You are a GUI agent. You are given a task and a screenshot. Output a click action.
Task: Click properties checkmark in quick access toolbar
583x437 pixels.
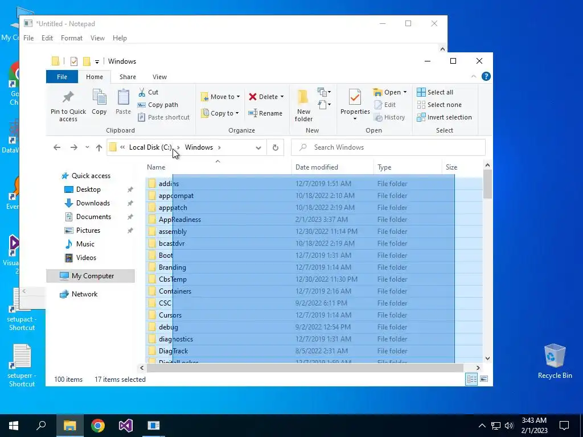73,61
